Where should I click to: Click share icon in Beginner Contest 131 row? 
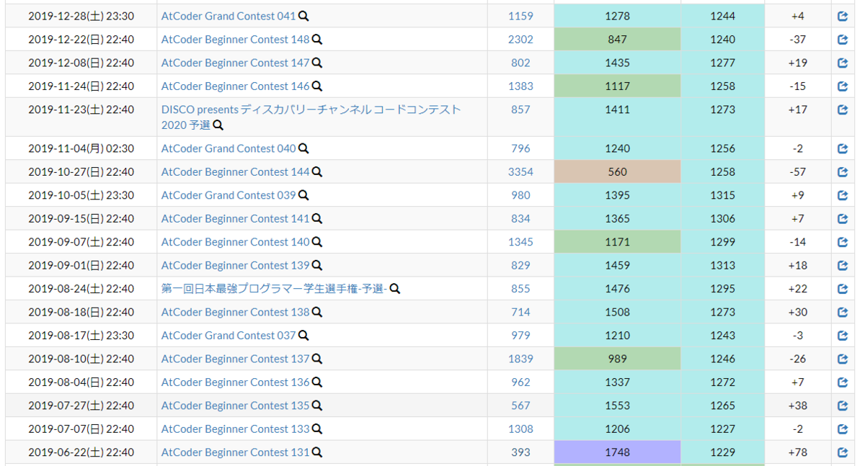(x=843, y=453)
